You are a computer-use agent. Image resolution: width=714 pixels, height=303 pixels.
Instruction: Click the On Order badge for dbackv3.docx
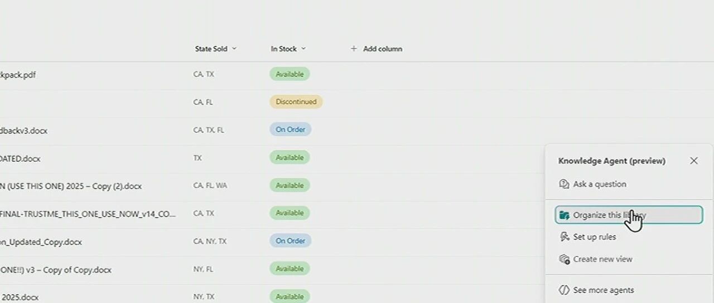[x=291, y=129]
